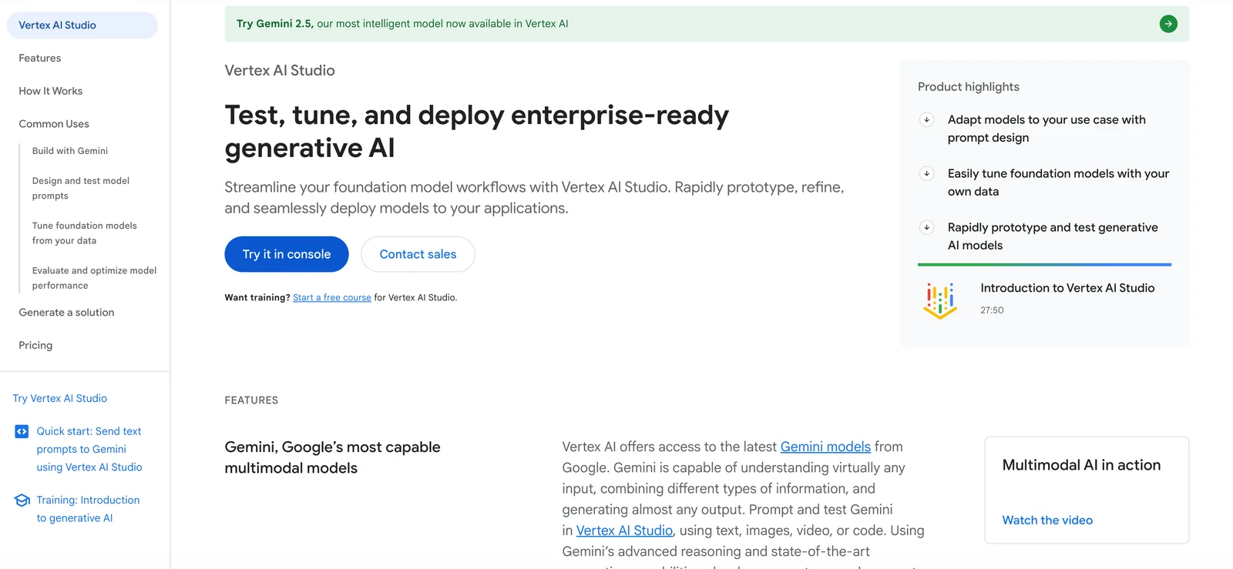Choose 'Tune foundation models from your data'
The width and height of the screenshot is (1233, 569).
click(85, 233)
